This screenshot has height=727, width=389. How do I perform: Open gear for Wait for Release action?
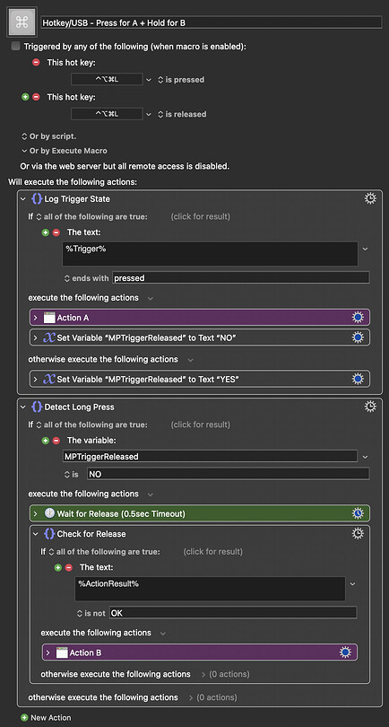tap(358, 513)
